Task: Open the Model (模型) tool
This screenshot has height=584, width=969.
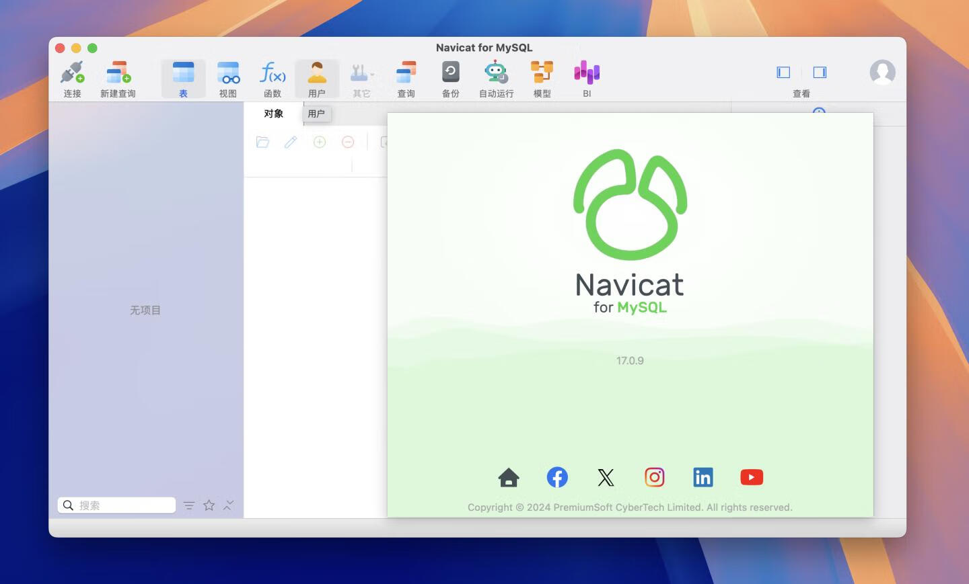Action: pos(542,79)
